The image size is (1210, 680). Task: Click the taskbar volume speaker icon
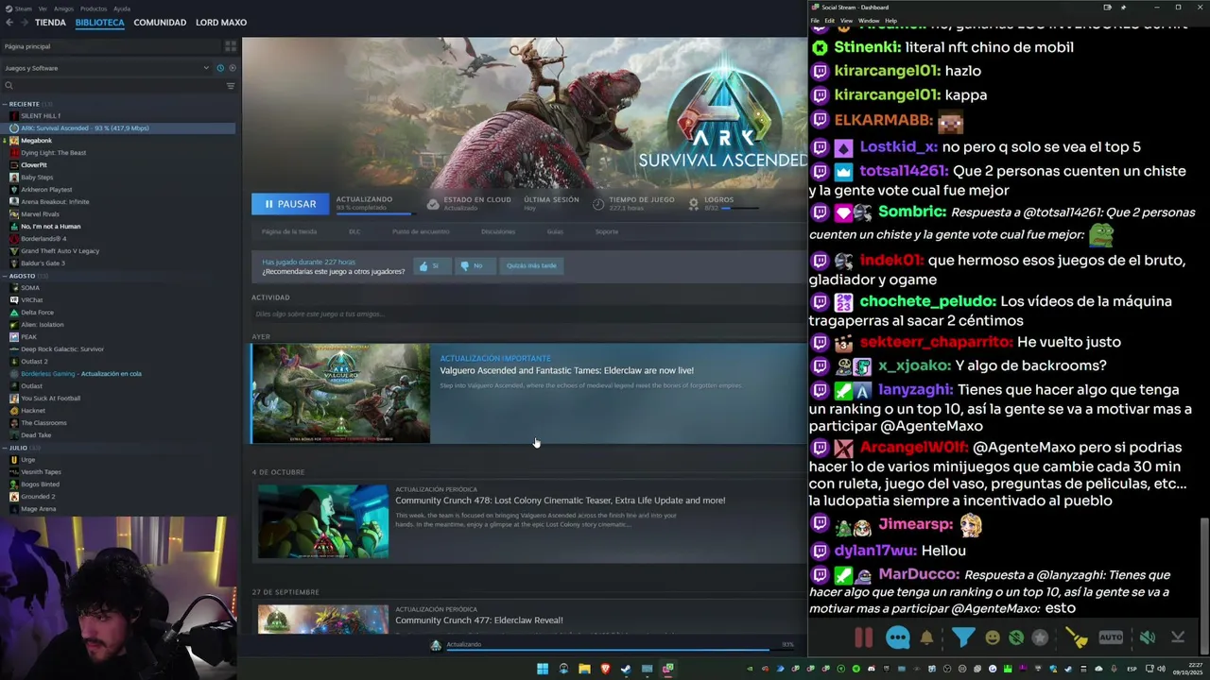1161,669
